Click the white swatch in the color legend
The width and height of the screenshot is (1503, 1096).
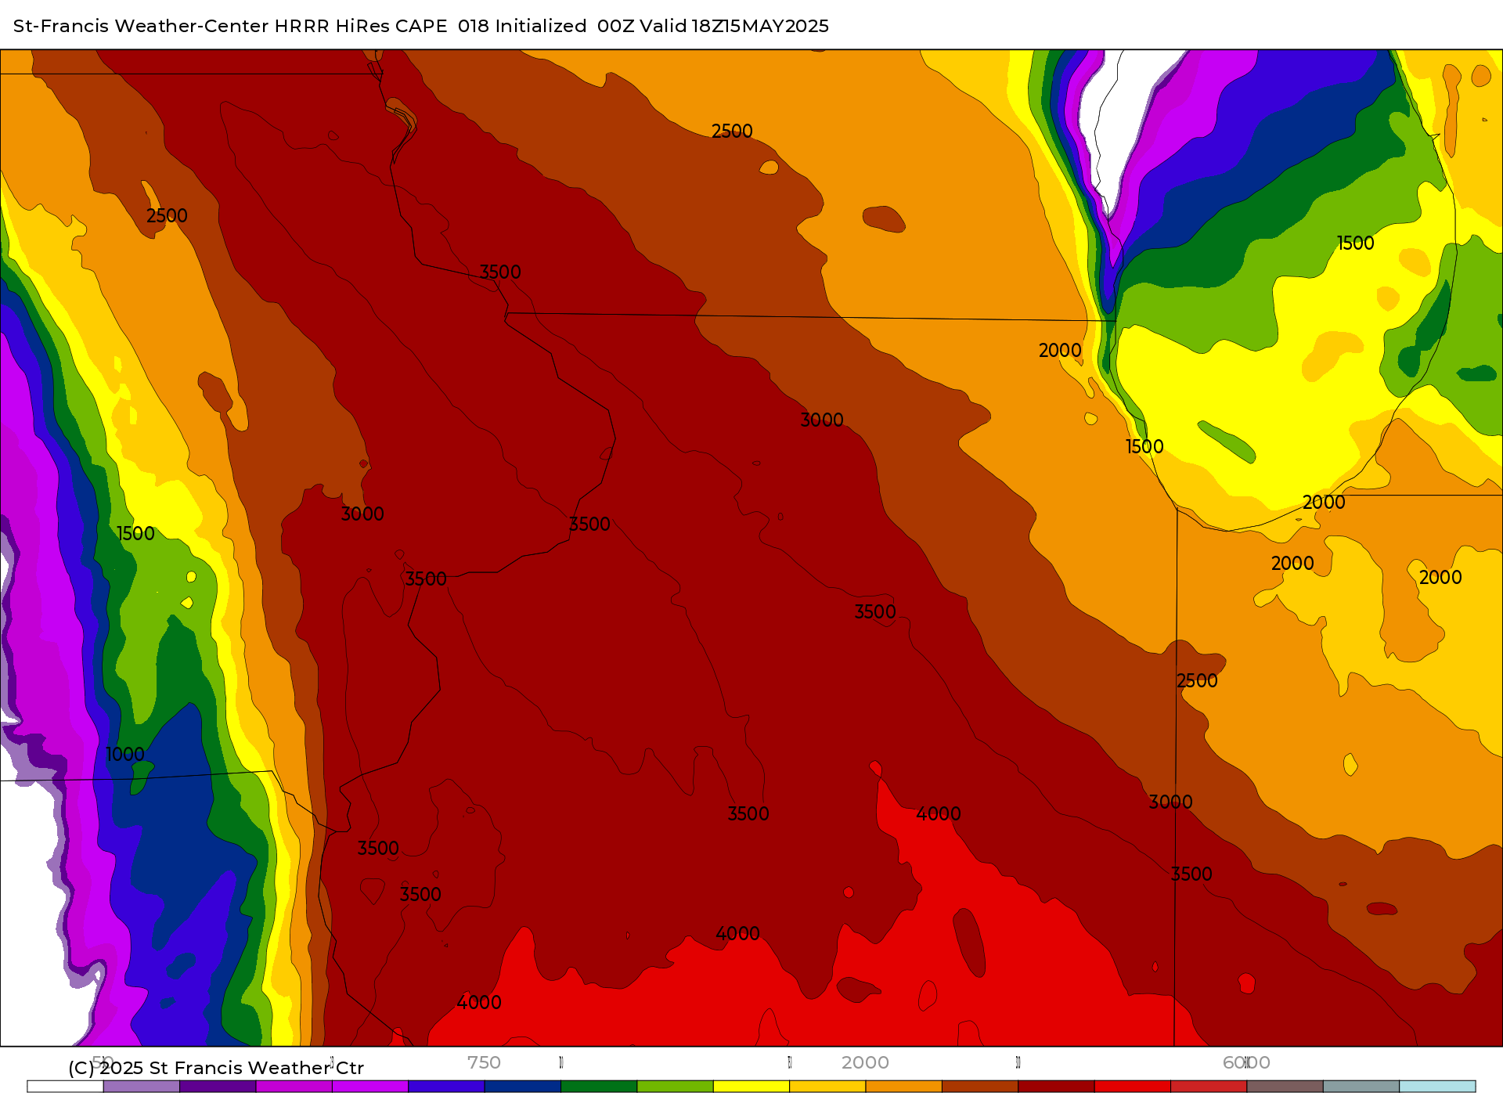pos(66,1087)
